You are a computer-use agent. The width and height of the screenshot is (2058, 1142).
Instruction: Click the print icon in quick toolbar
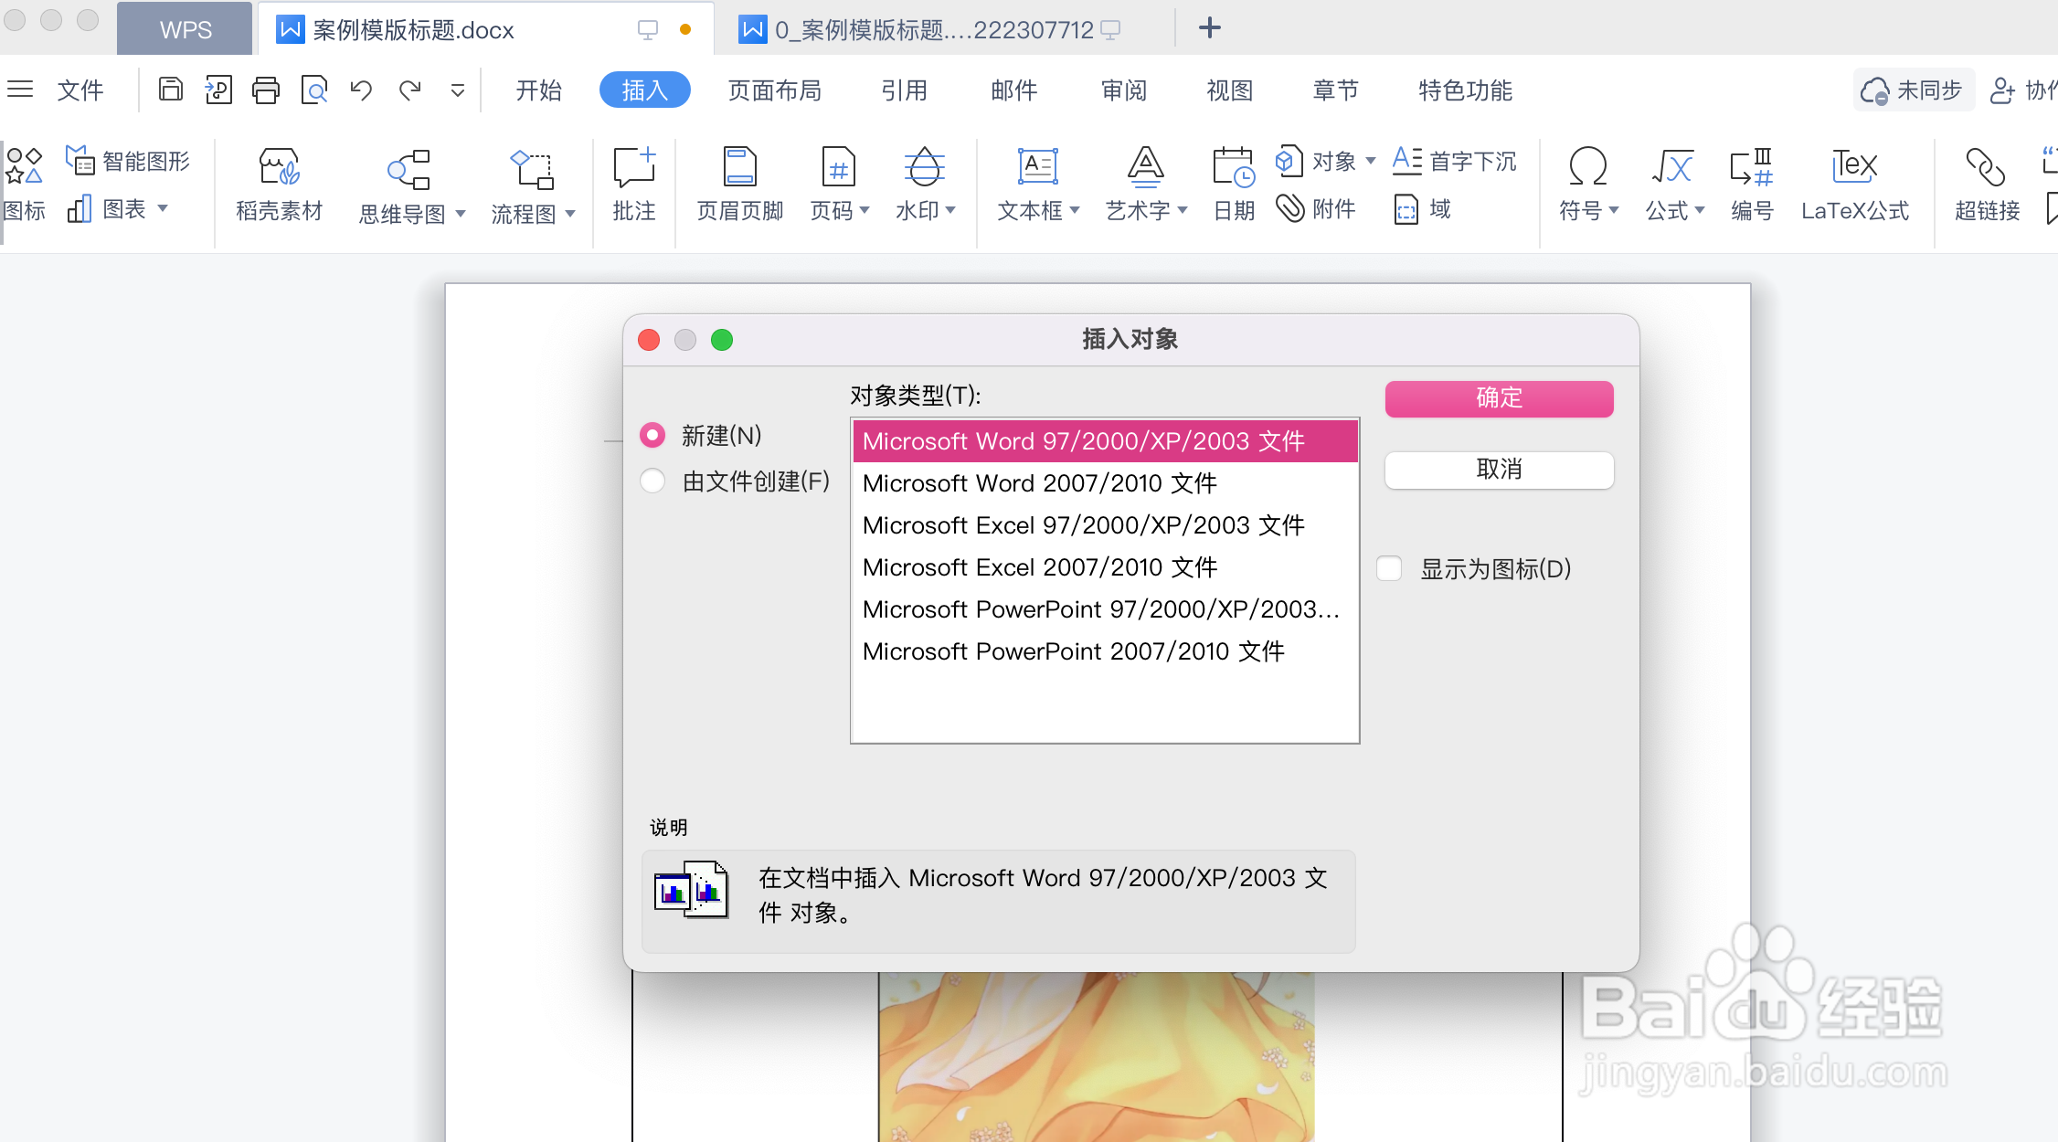[x=266, y=90]
